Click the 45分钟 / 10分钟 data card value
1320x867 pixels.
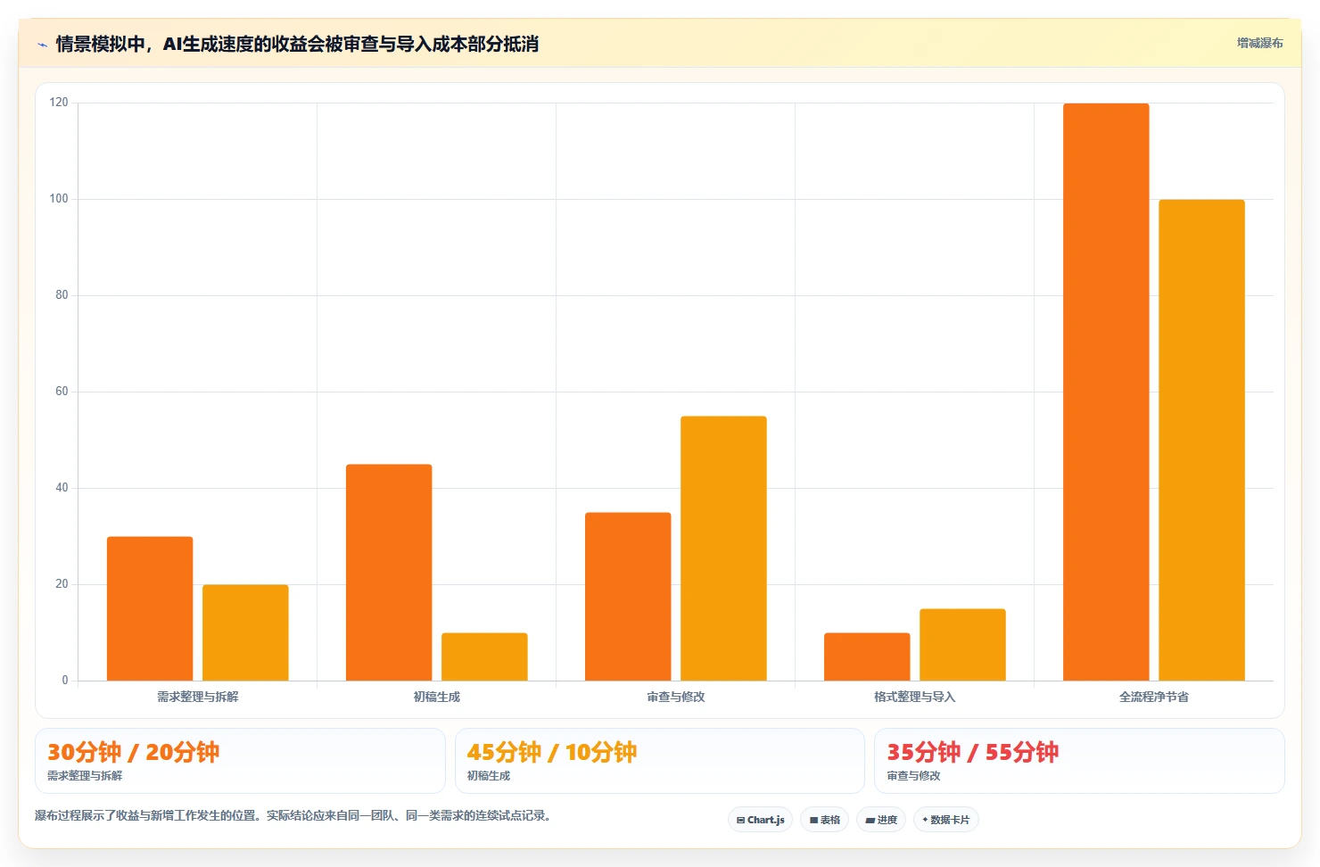coord(552,752)
